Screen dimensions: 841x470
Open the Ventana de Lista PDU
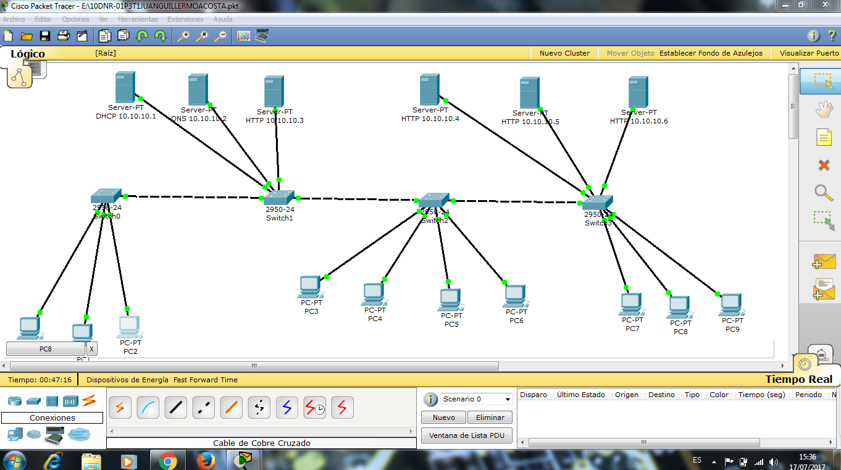[466, 435]
